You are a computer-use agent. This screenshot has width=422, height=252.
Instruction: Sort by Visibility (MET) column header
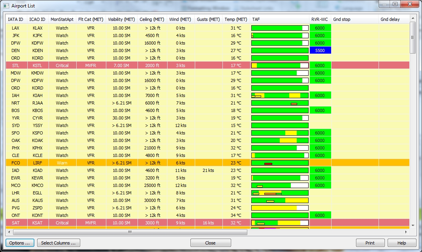pyautogui.click(x=121, y=19)
